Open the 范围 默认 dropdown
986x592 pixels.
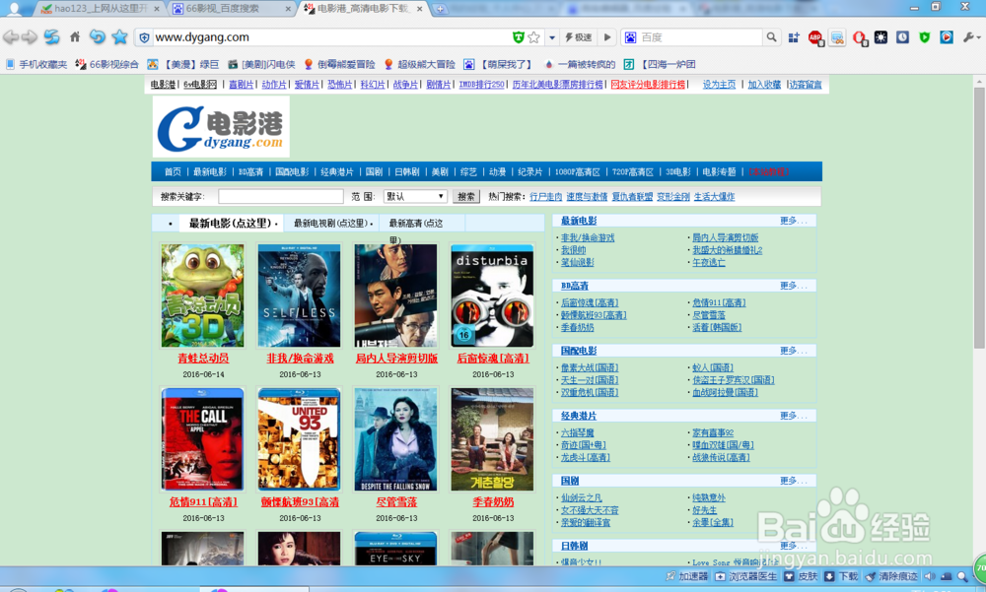click(x=415, y=197)
